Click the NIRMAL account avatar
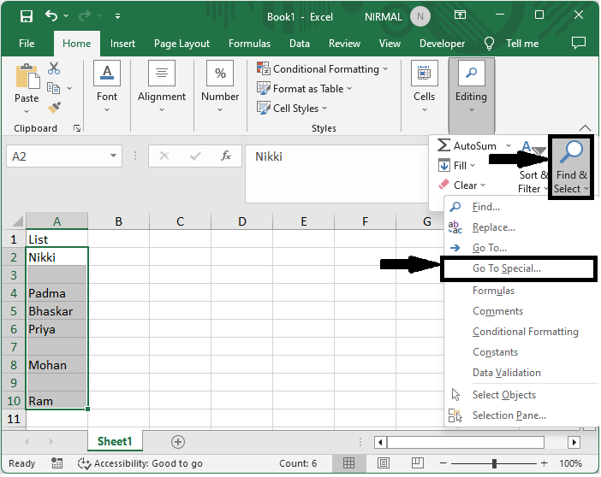 click(420, 16)
